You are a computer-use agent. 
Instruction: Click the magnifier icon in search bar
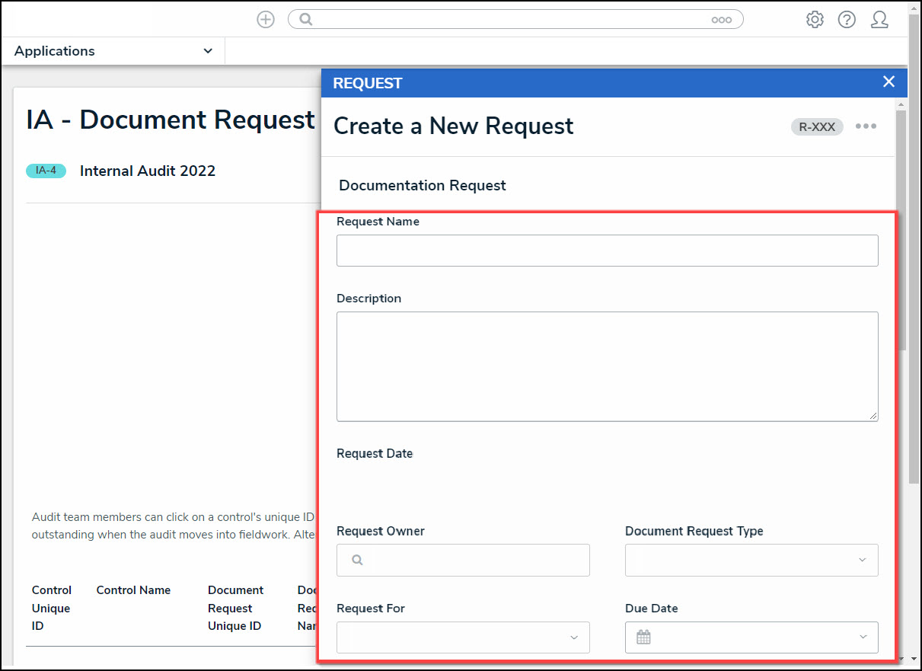click(x=306, y=20)
